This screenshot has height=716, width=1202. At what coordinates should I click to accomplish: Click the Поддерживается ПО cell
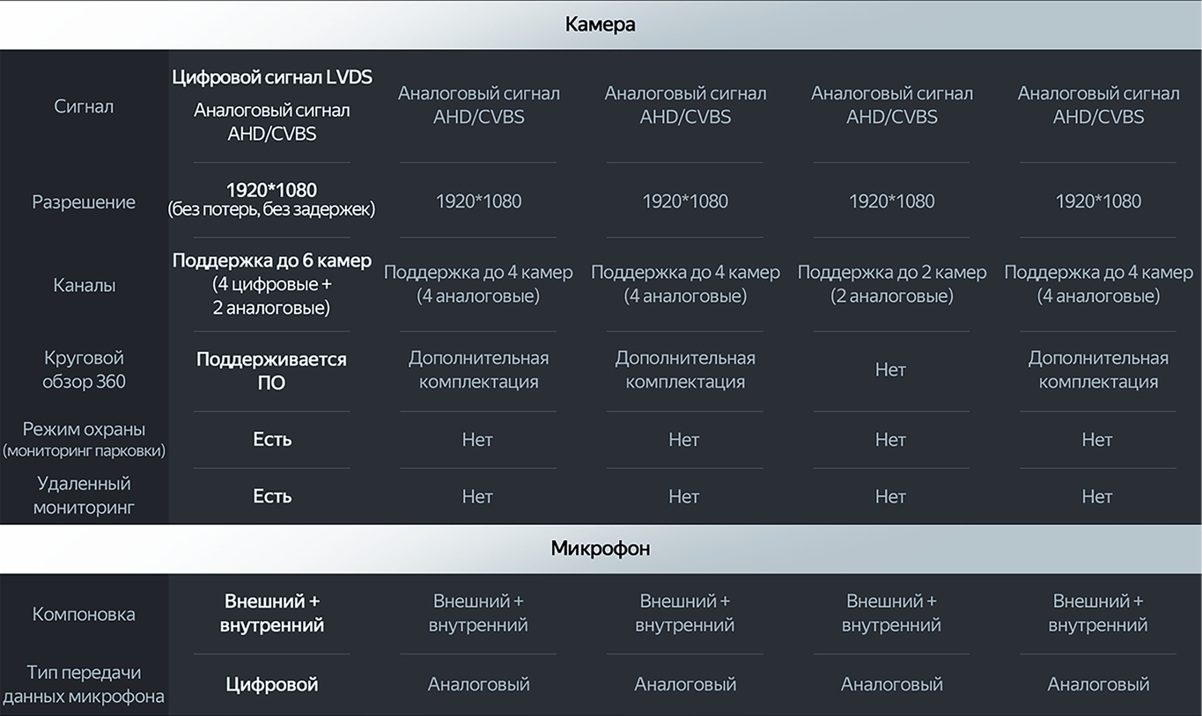pos(271,370)
